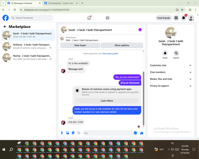Click the chat vertical scrollbar

pos(143,99)
